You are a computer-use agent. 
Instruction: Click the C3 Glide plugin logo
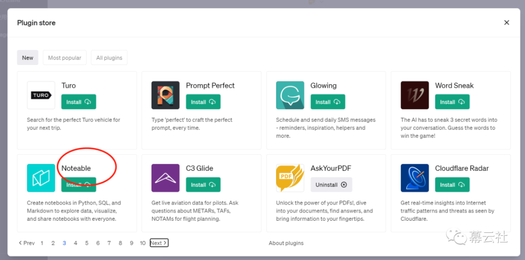coord(165,178)
